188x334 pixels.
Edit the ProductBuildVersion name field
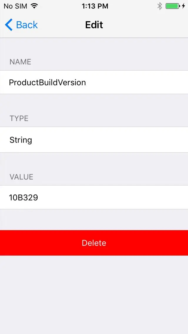pyautogui.click(x=94, y=82)
